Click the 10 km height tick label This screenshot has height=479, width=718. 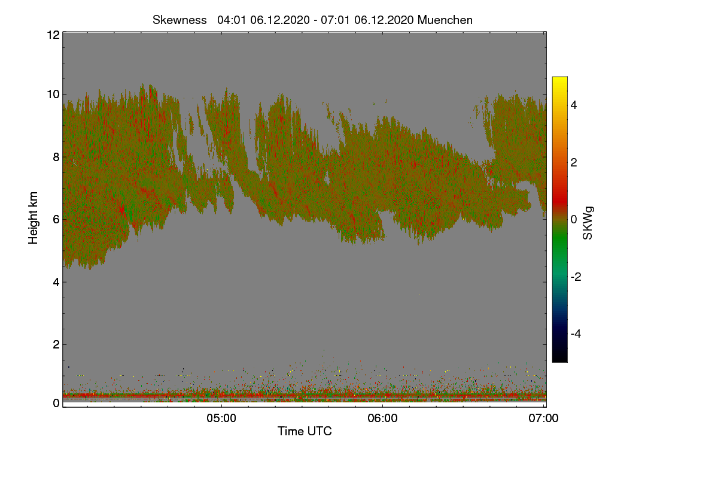point(53,94)
